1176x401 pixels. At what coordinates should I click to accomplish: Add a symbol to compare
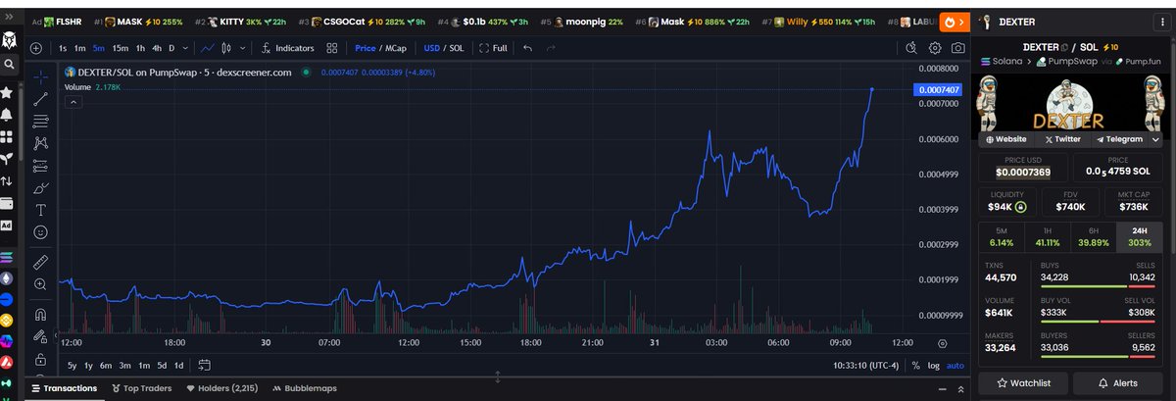pyautogui.click(x=36, y=47)
